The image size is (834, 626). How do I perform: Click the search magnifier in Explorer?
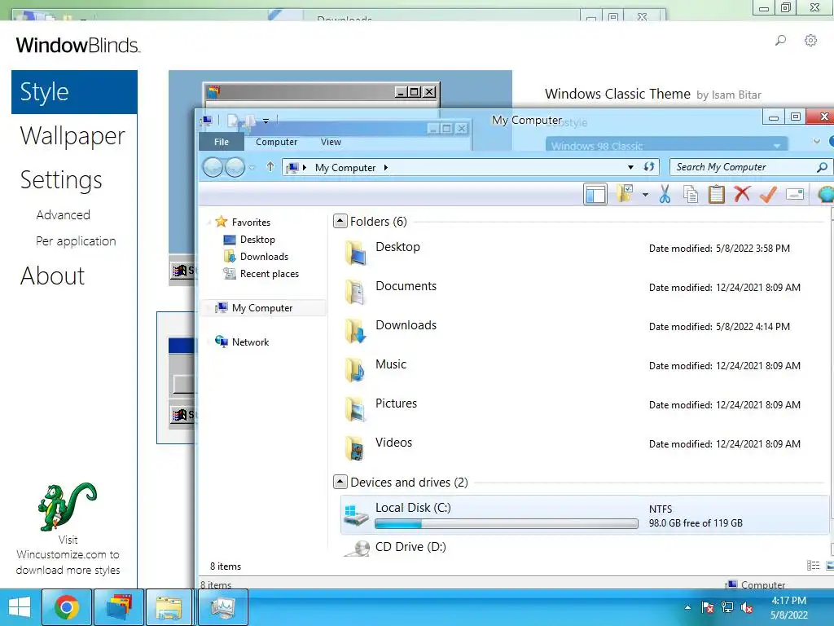[x=822, y=167]
